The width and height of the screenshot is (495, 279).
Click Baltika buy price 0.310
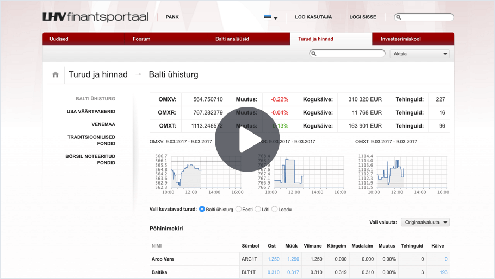click(x=274, y=272)
